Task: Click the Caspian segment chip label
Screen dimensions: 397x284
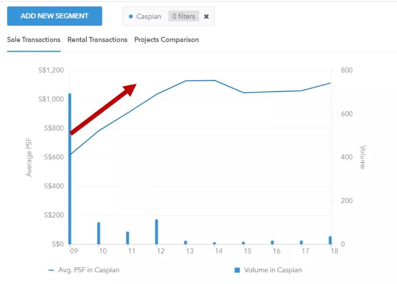Action: 149,17
